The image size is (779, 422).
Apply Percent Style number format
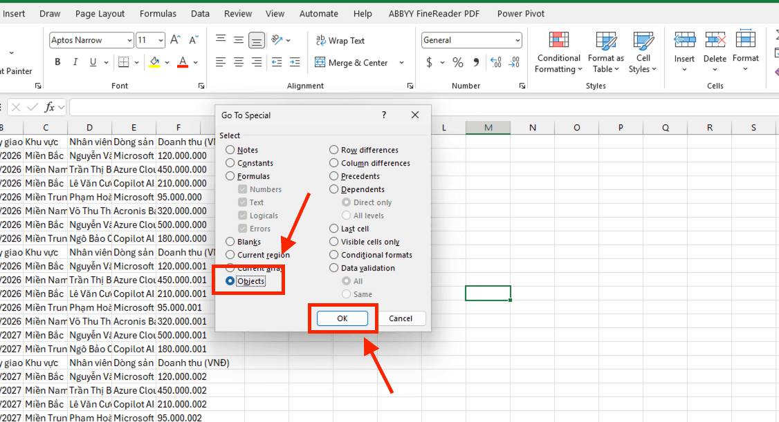[x=458, y=63]
